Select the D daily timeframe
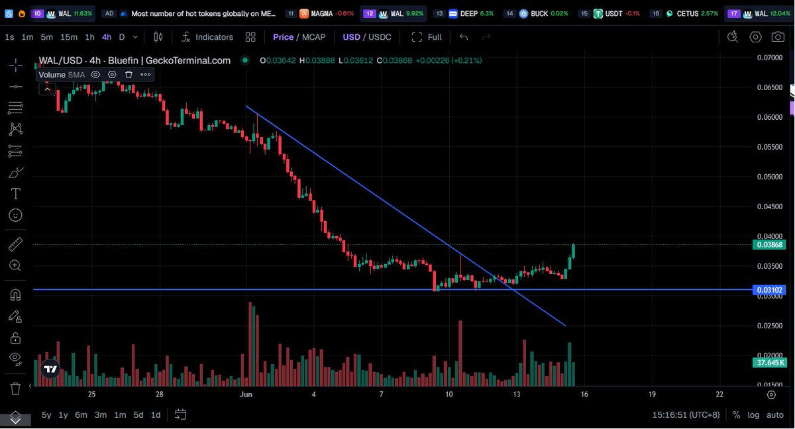 [122, 37]
